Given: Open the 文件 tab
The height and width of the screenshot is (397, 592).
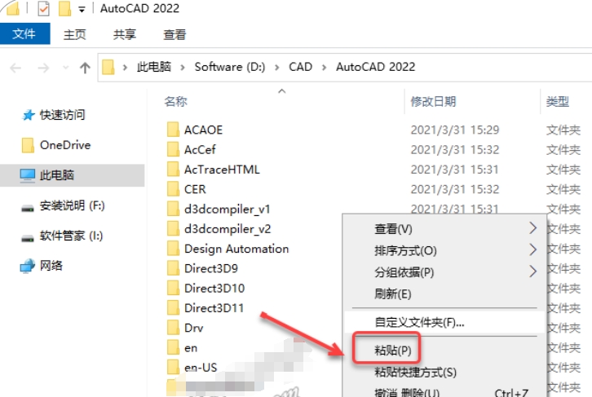Looking at the screenshot, I should click(x=25, y=34).
